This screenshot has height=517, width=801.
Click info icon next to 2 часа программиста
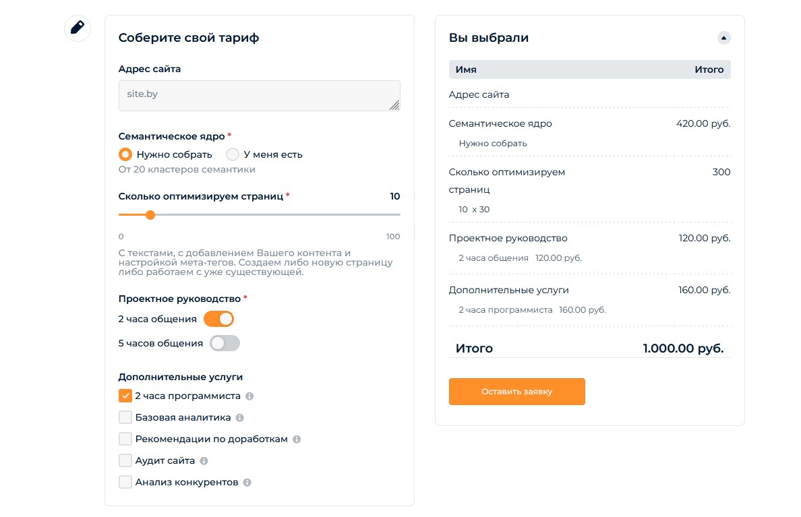click(x=249, y=396)
